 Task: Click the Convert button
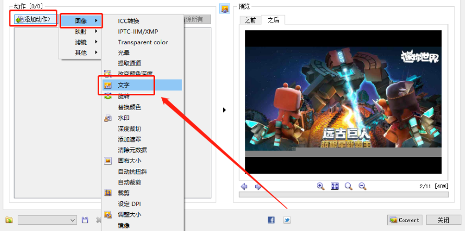tap(405, 220)
